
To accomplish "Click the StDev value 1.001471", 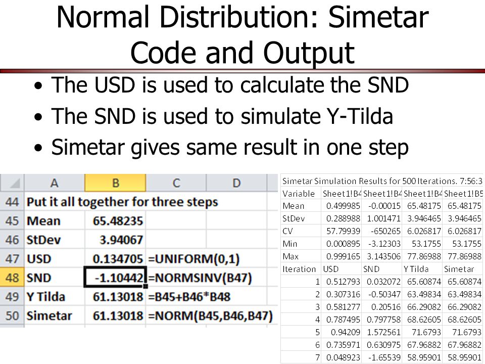I will [383, 218].
